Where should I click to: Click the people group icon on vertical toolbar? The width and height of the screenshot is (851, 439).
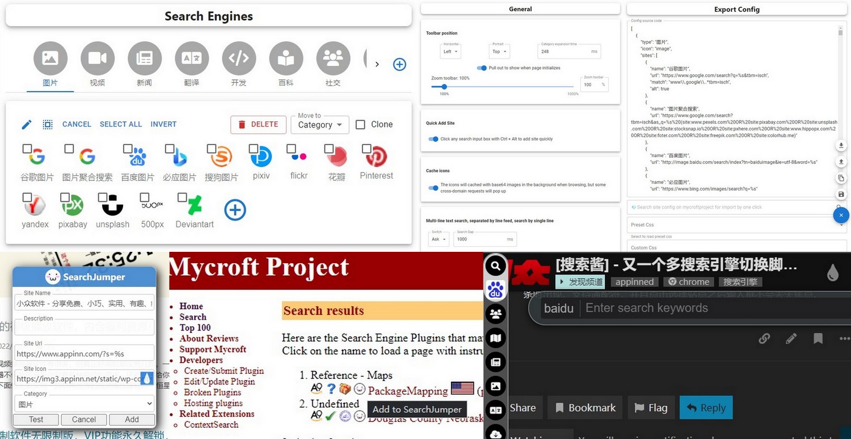(496, 314)
